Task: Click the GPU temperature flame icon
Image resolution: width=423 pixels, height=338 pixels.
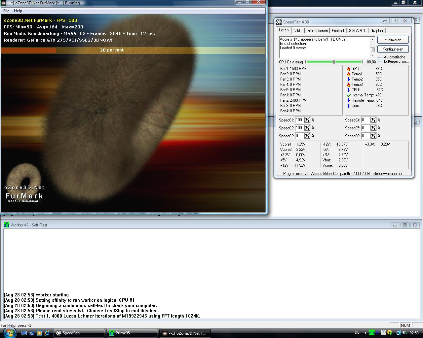Action: coord(349,69)
